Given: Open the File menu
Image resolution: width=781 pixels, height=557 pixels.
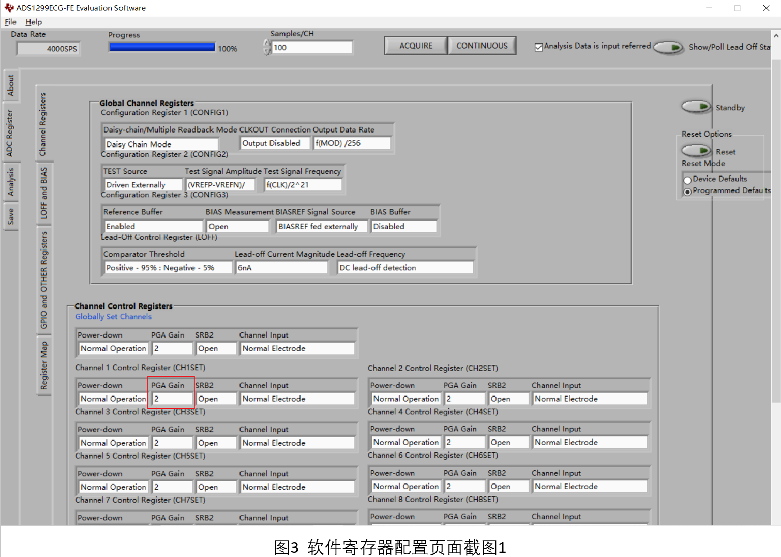Looking at the screenshot, I should [10, 22].
